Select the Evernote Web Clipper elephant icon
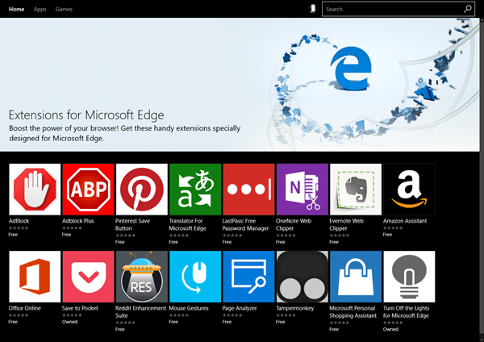Screen dimensions: 484x342 coord(356,190)
